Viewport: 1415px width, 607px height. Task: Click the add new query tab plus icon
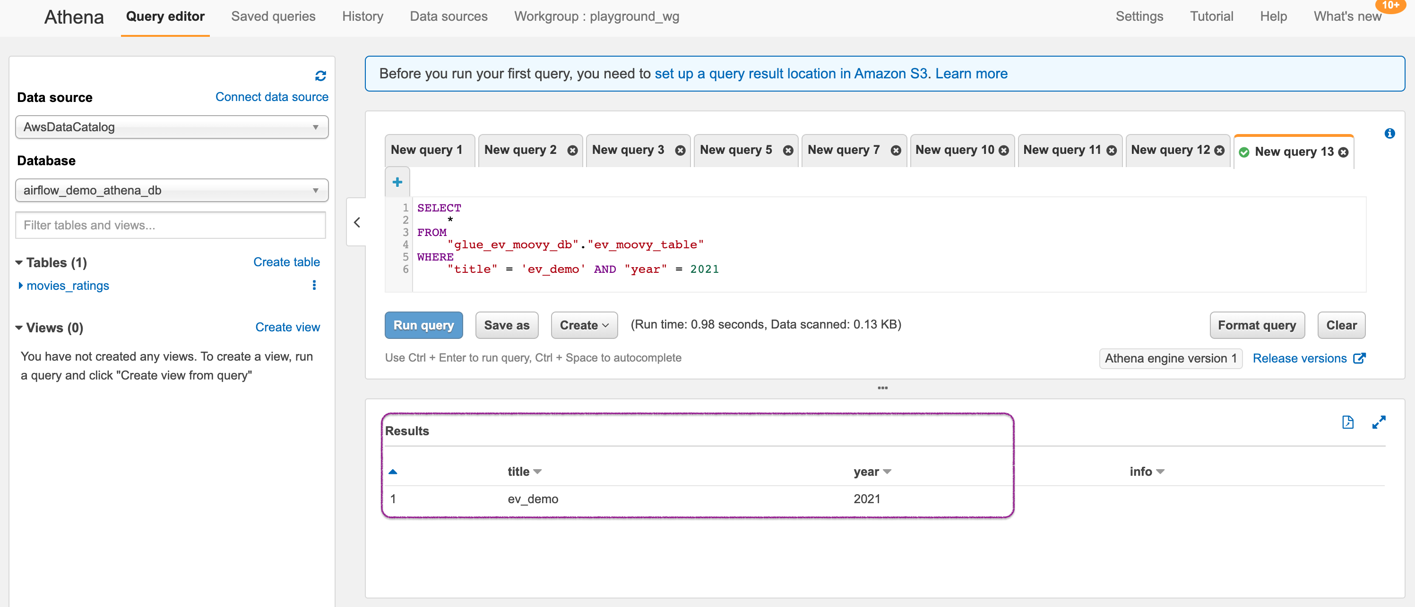click(397, 182)
